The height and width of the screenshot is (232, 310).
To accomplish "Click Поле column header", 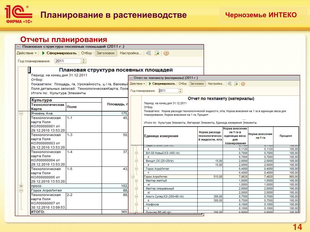I will click(x=84, y=107).
